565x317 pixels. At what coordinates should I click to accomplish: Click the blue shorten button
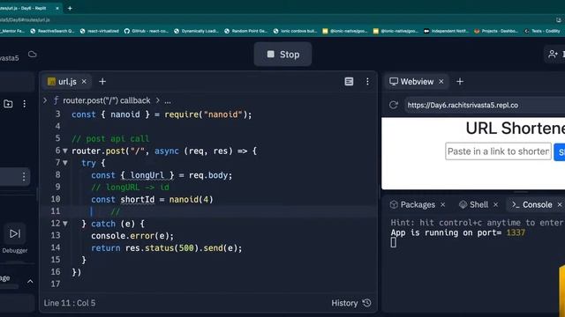(x=560, y=151)
